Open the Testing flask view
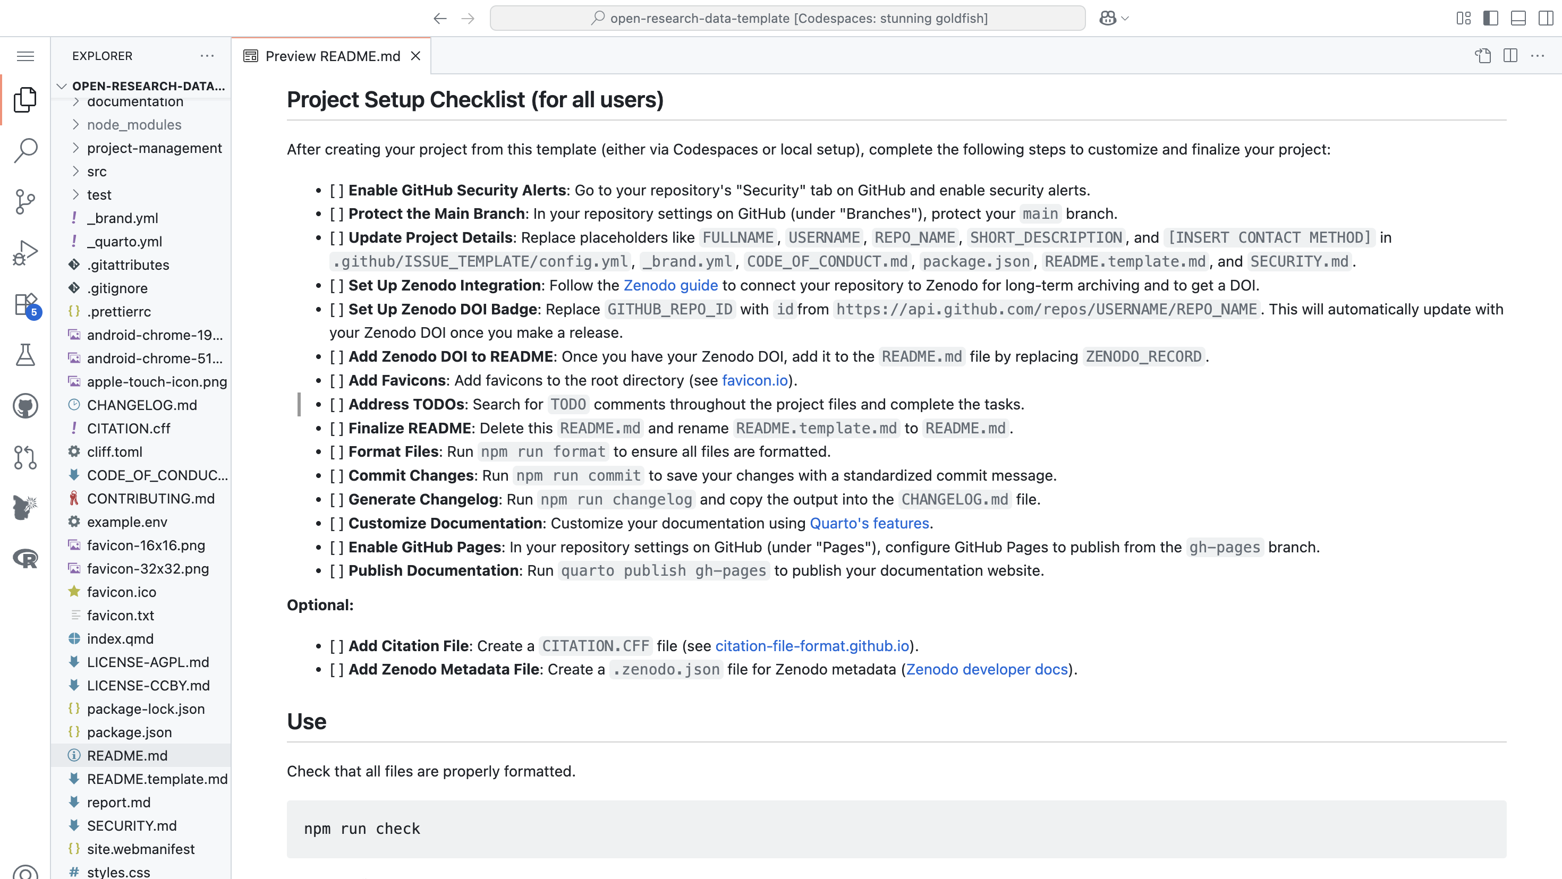 (26, 355)
